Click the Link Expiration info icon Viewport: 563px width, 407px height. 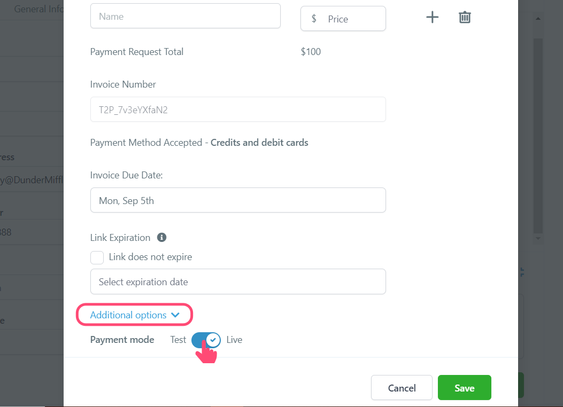click(161, 237)
